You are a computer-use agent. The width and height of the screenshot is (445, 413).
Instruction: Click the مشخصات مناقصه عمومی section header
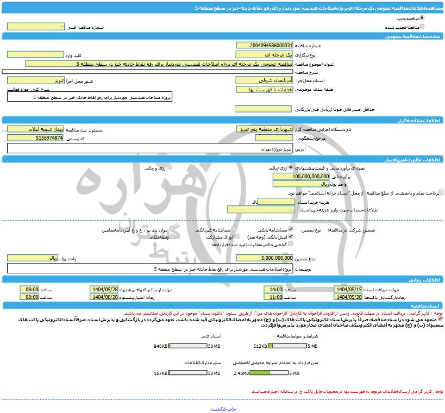click(x=223, y=36)
